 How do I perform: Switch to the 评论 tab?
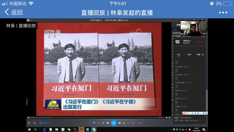[x=179, y=55]
